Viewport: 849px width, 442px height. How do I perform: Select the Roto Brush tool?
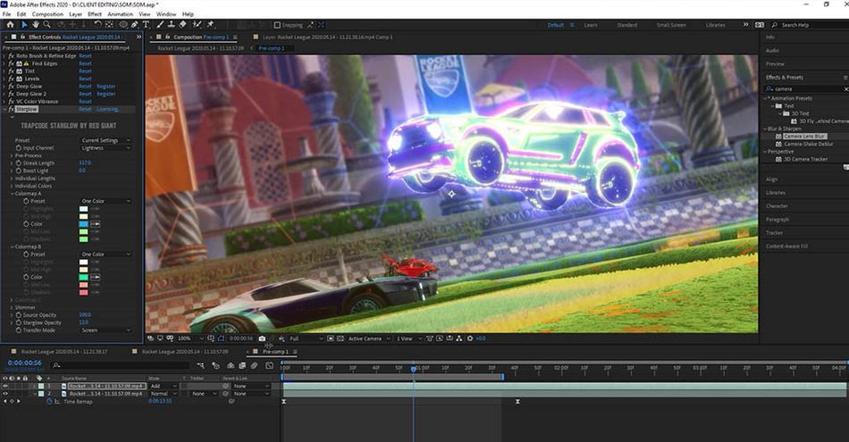click(x=198, y=24)
